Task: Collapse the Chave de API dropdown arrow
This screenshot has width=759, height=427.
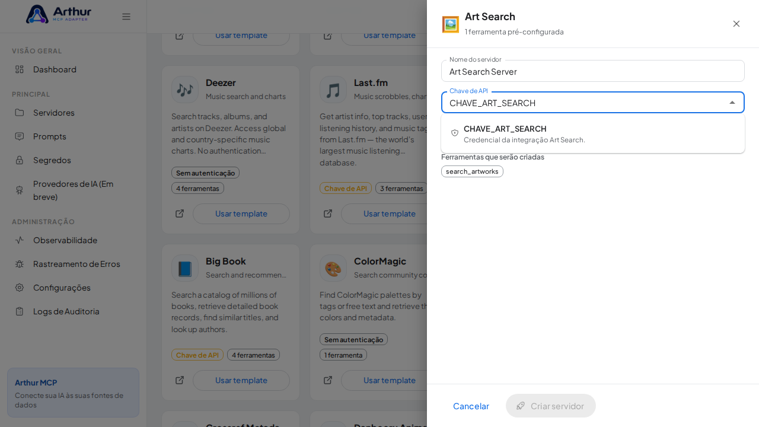Action: click(x=732, y=103)
